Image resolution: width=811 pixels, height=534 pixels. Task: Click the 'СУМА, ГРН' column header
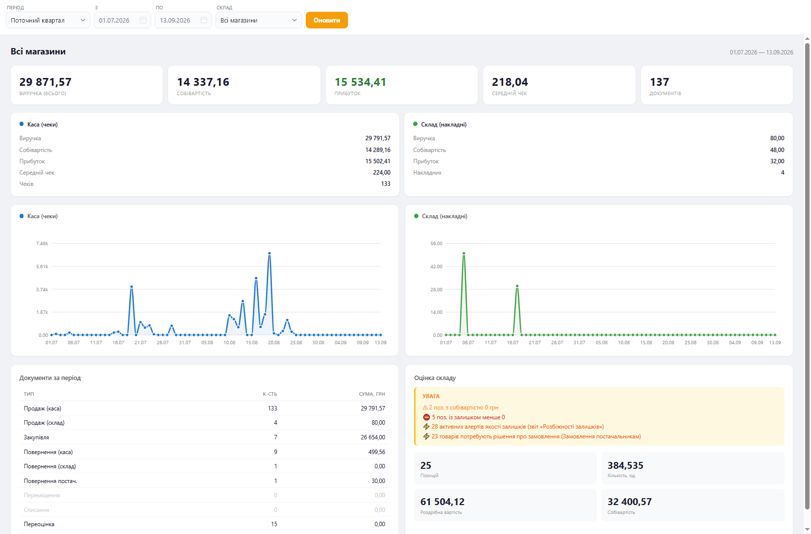(x=372, y=394)
